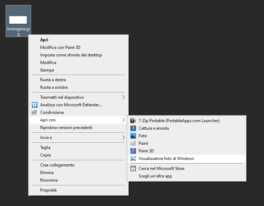This screenshot has height=206, width=264.
Task: Click the Paint 3D icon
Action: tap(133, 151)
